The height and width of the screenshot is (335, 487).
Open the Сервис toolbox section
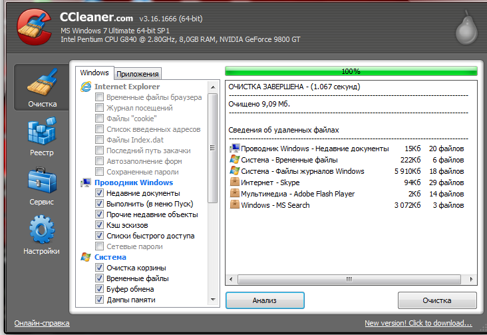42,186
